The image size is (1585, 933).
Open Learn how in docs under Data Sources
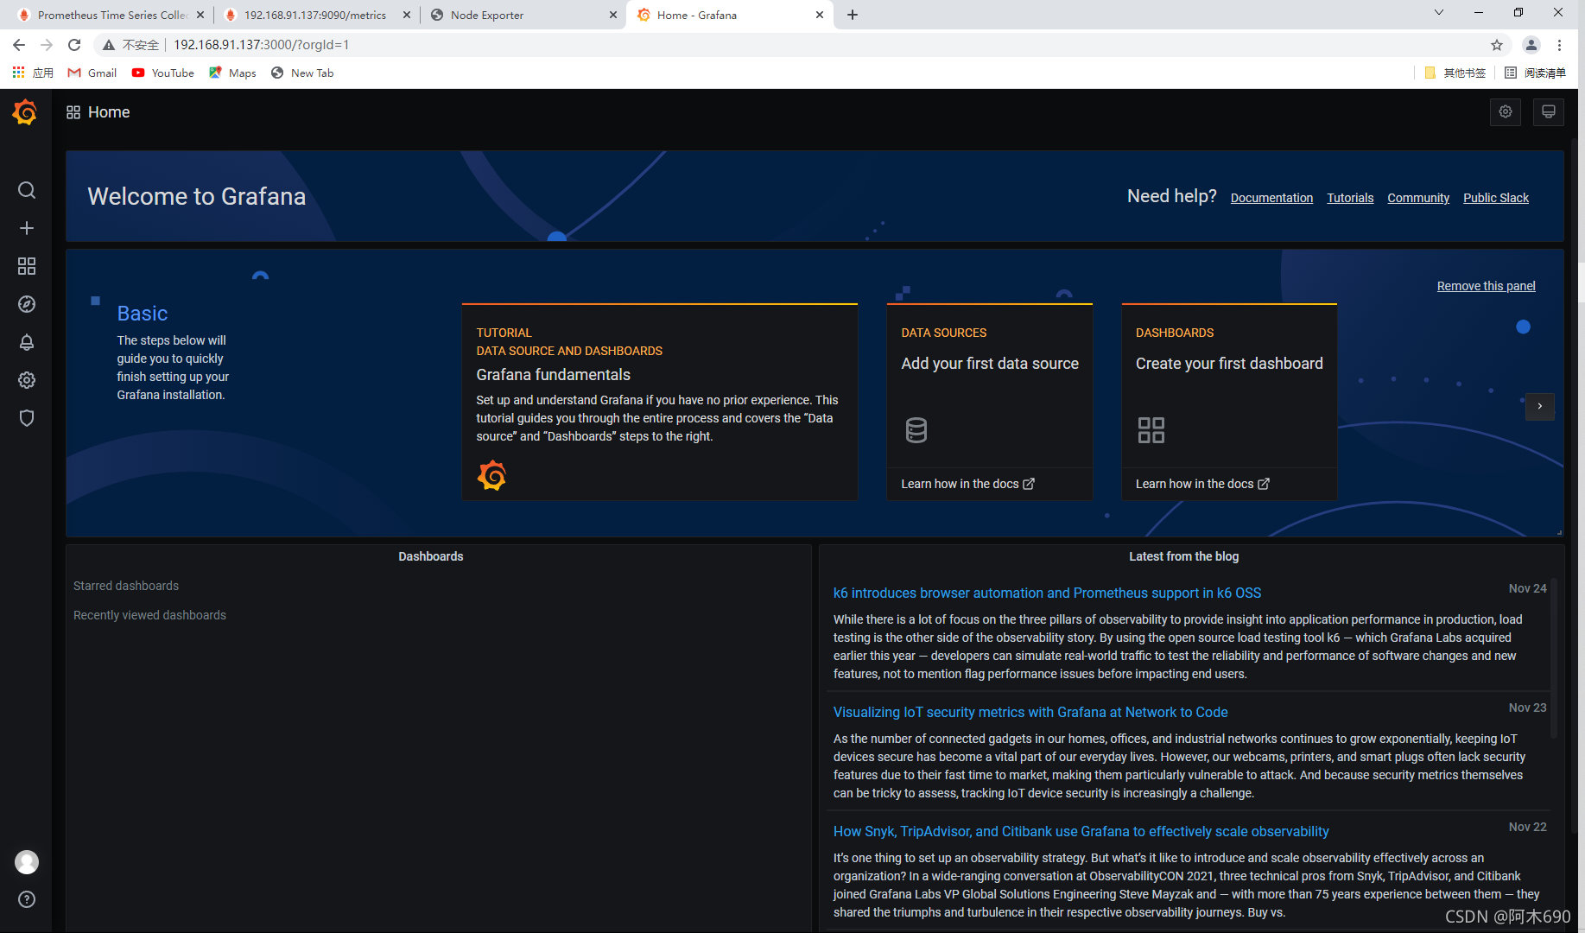click(967, 484)
